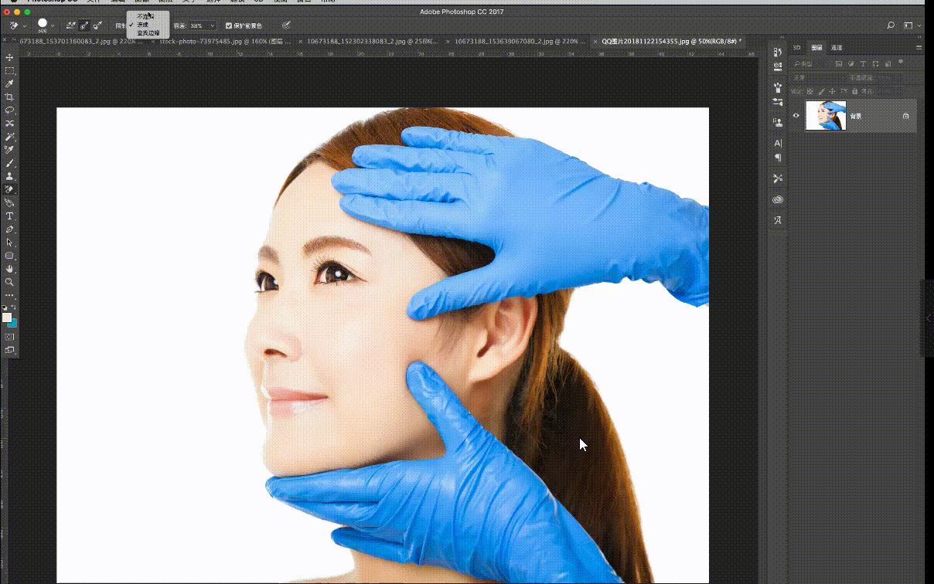
Task: Select the Clone Stamp tool
Action: [x=10, y=176]
